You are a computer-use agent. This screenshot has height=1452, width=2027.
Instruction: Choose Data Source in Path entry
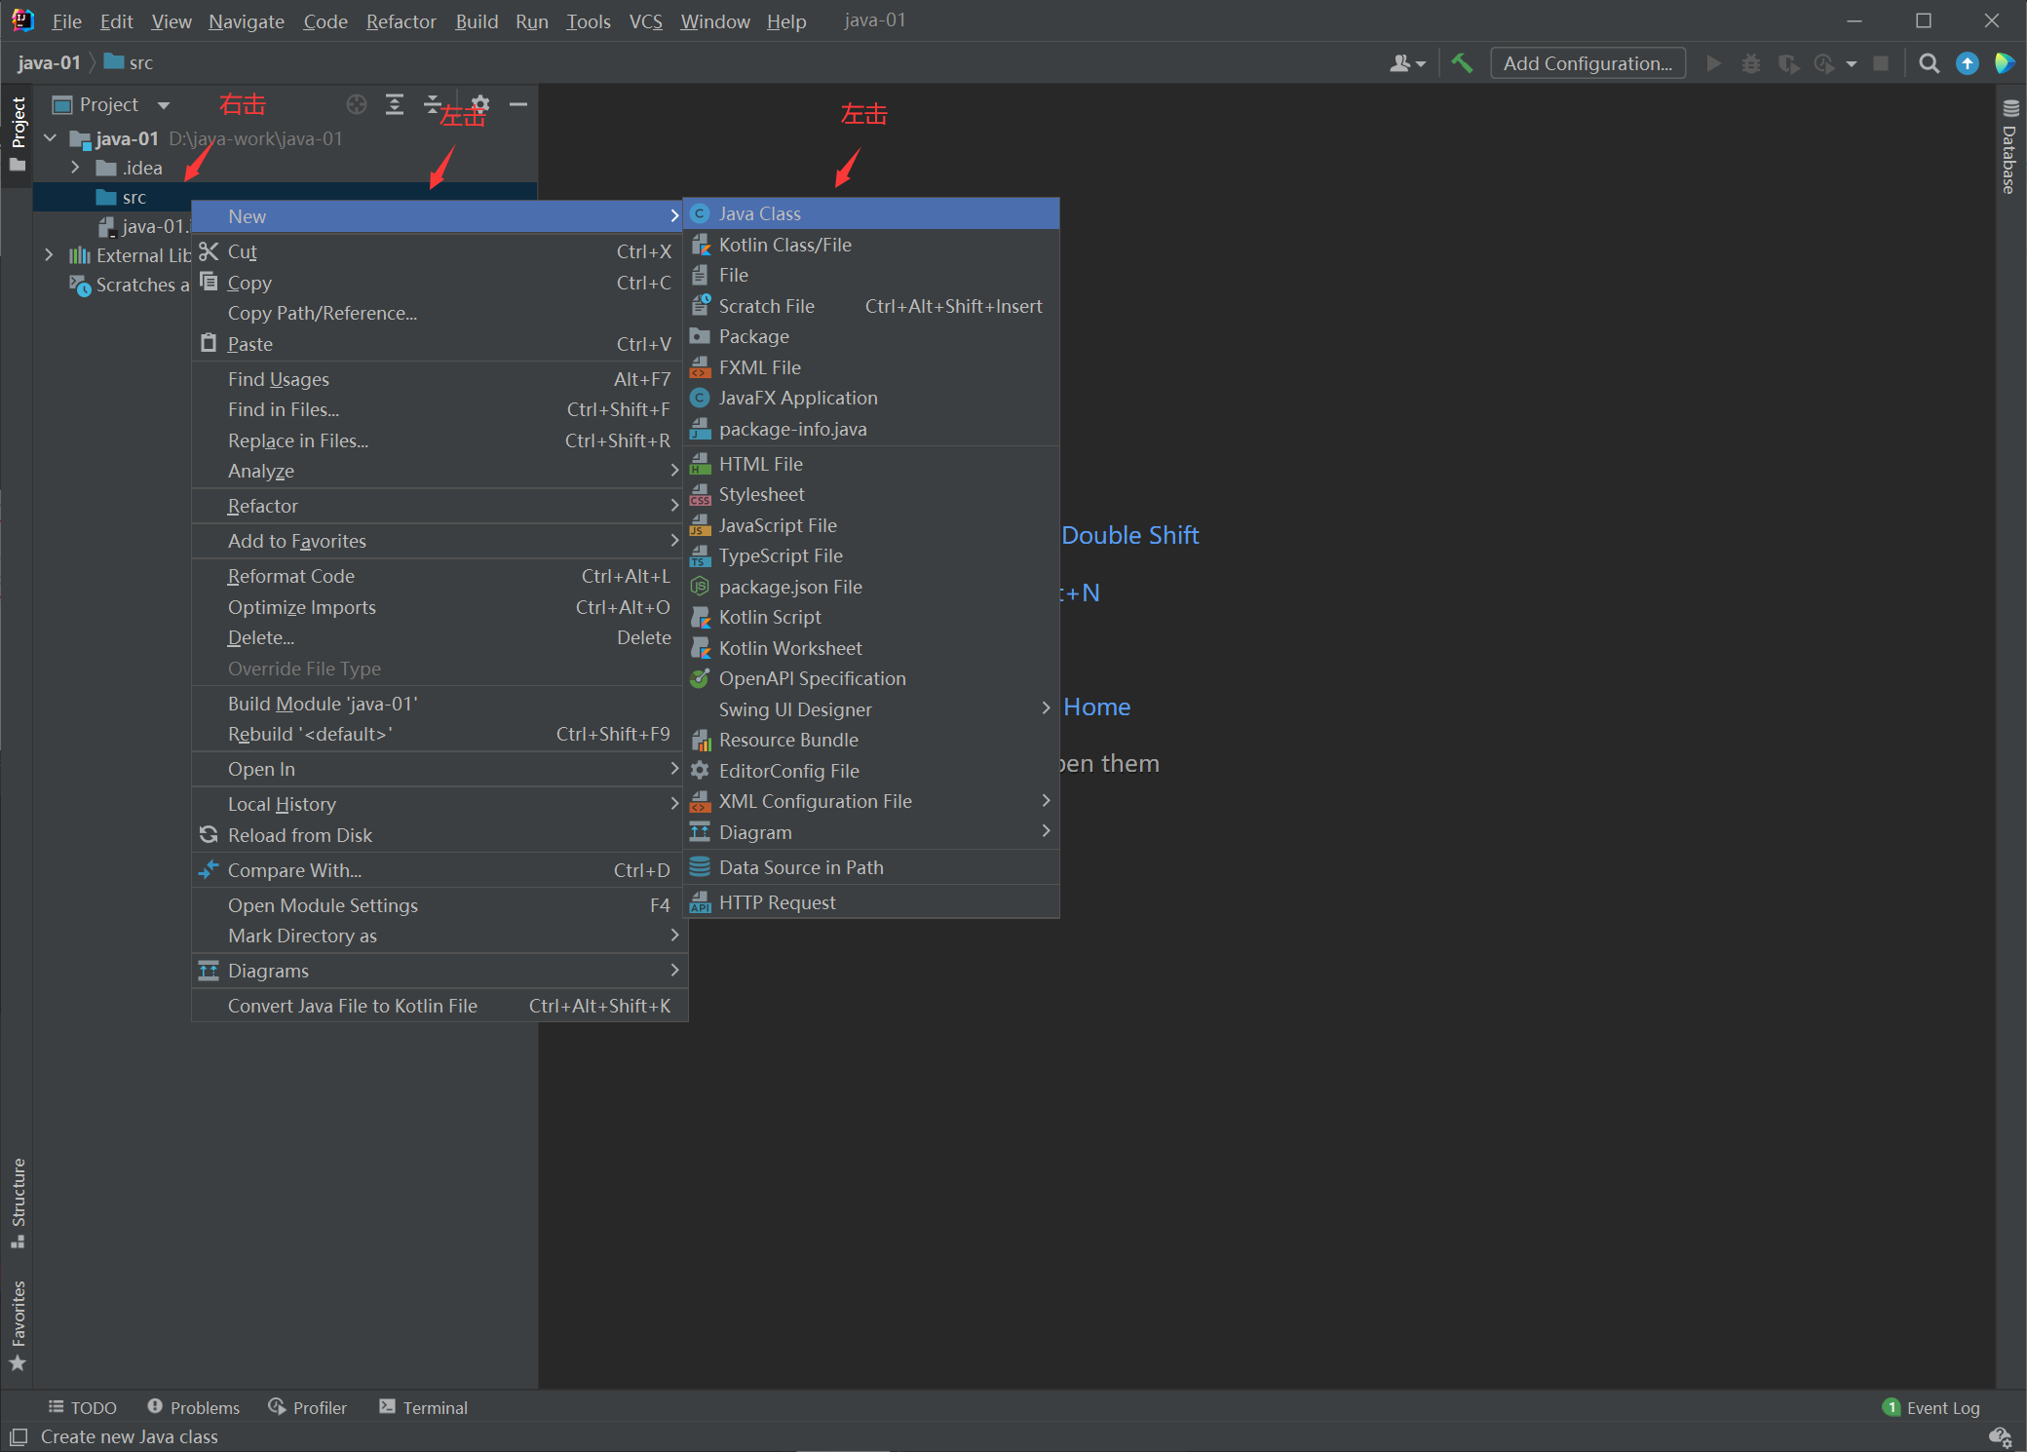coord(870,867)
